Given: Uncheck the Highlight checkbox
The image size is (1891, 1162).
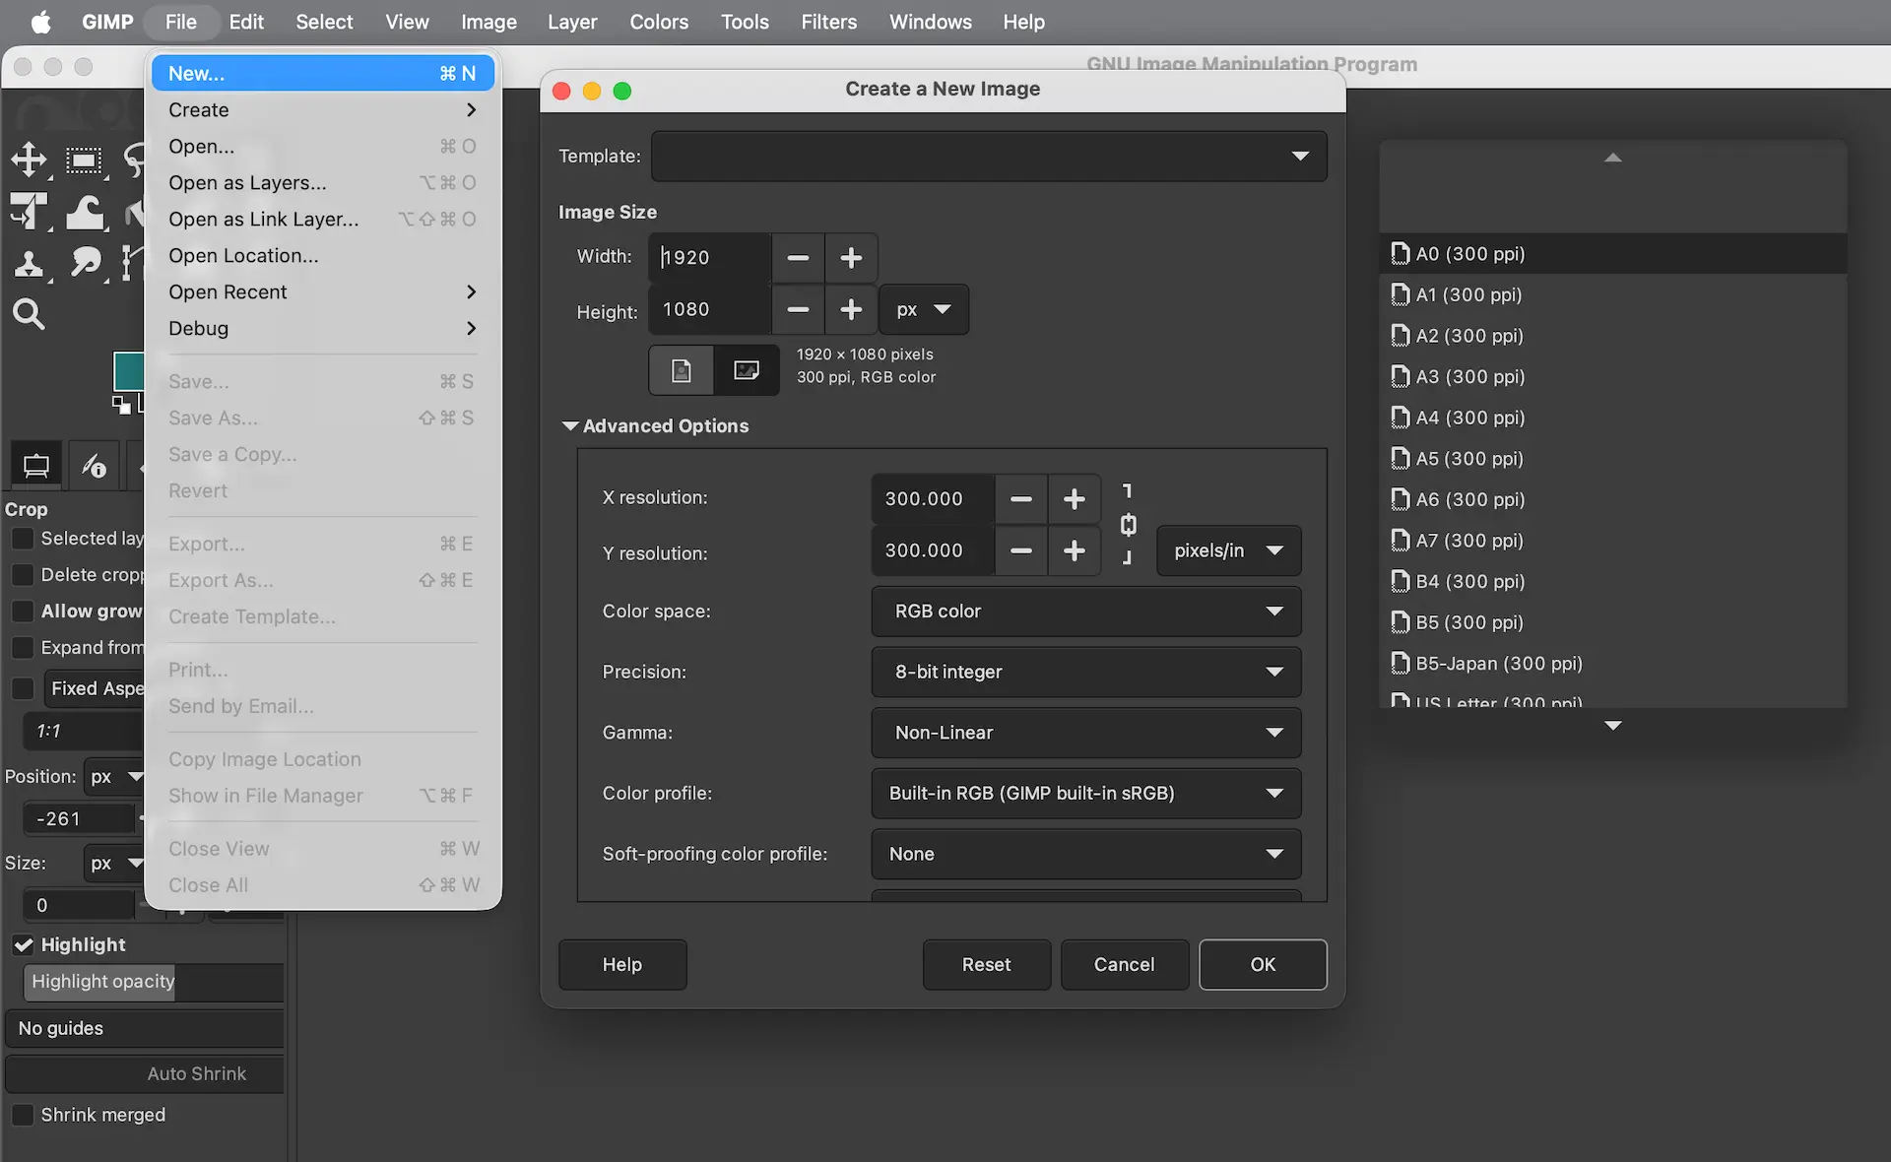Looking at the screenshot, I should 23,945.
